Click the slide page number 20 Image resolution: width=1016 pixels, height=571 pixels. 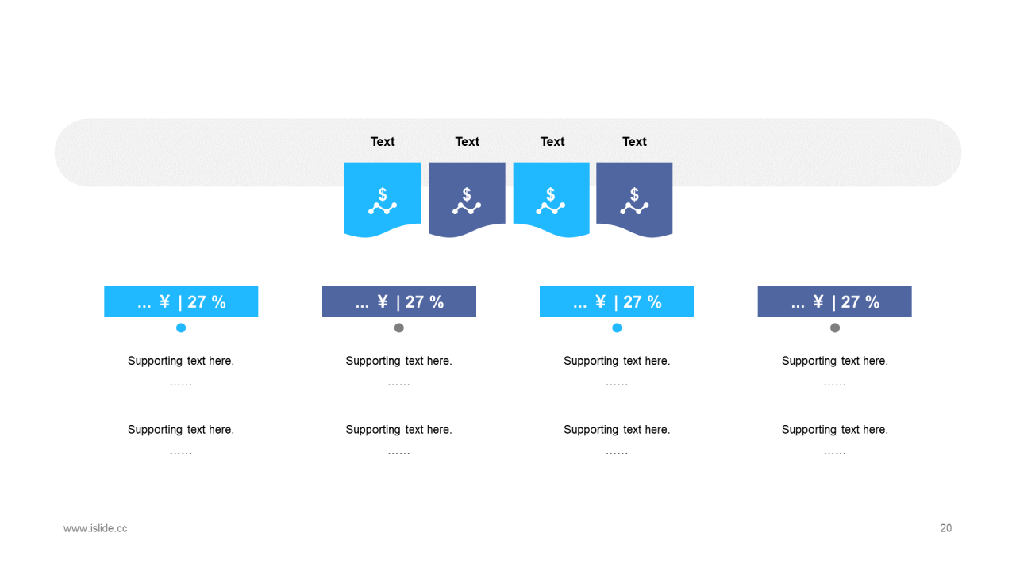[946, 528]
